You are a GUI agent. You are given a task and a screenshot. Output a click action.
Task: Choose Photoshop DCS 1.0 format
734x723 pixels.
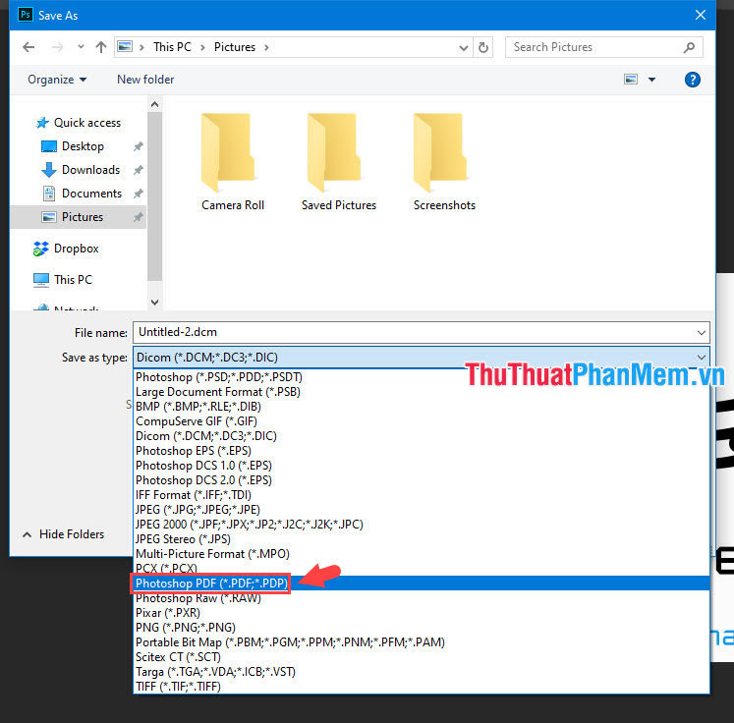421,466
